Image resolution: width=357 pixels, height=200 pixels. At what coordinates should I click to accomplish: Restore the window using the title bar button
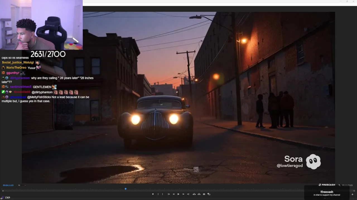[x=347, y=1]
